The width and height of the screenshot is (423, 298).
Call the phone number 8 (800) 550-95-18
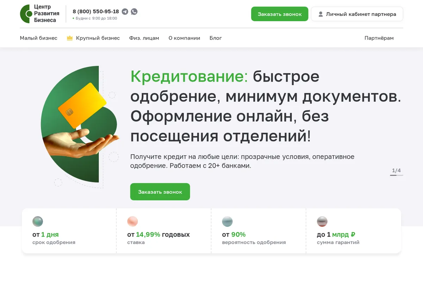coord(96,11)
